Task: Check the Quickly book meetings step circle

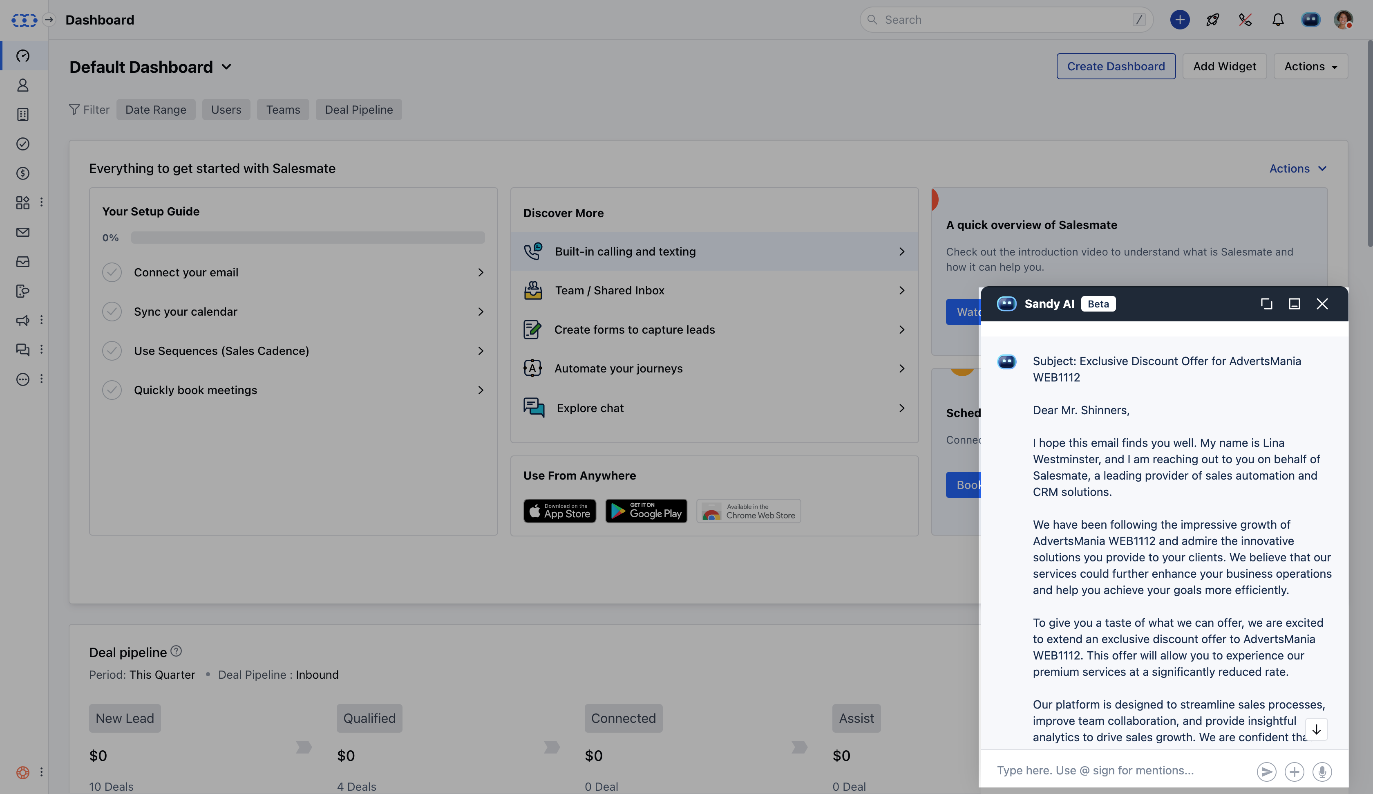Action: click(x=112, y=390)
